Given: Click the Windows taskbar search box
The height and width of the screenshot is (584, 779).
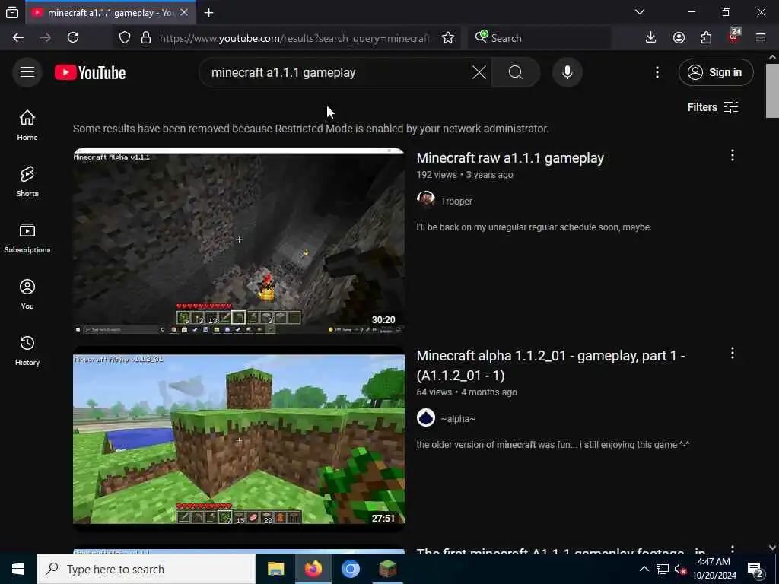Looking at the screenshot, I should pyautogui.click(x=146, y=569).
